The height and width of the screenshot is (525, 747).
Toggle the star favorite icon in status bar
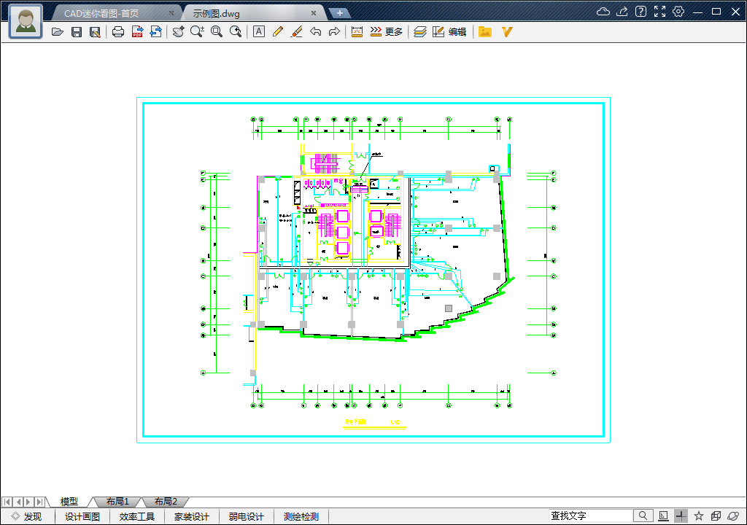[x=698, y=516]
